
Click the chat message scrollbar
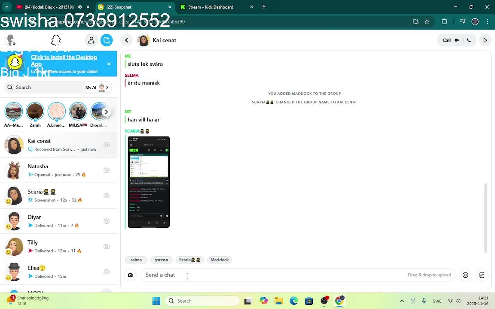point(486,218)
